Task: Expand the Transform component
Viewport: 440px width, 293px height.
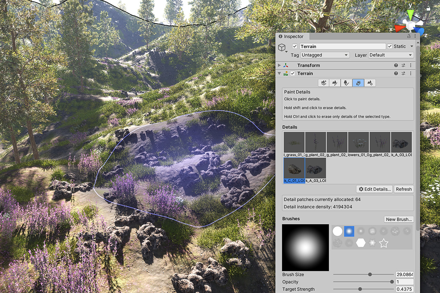Action: pos(279,65)
